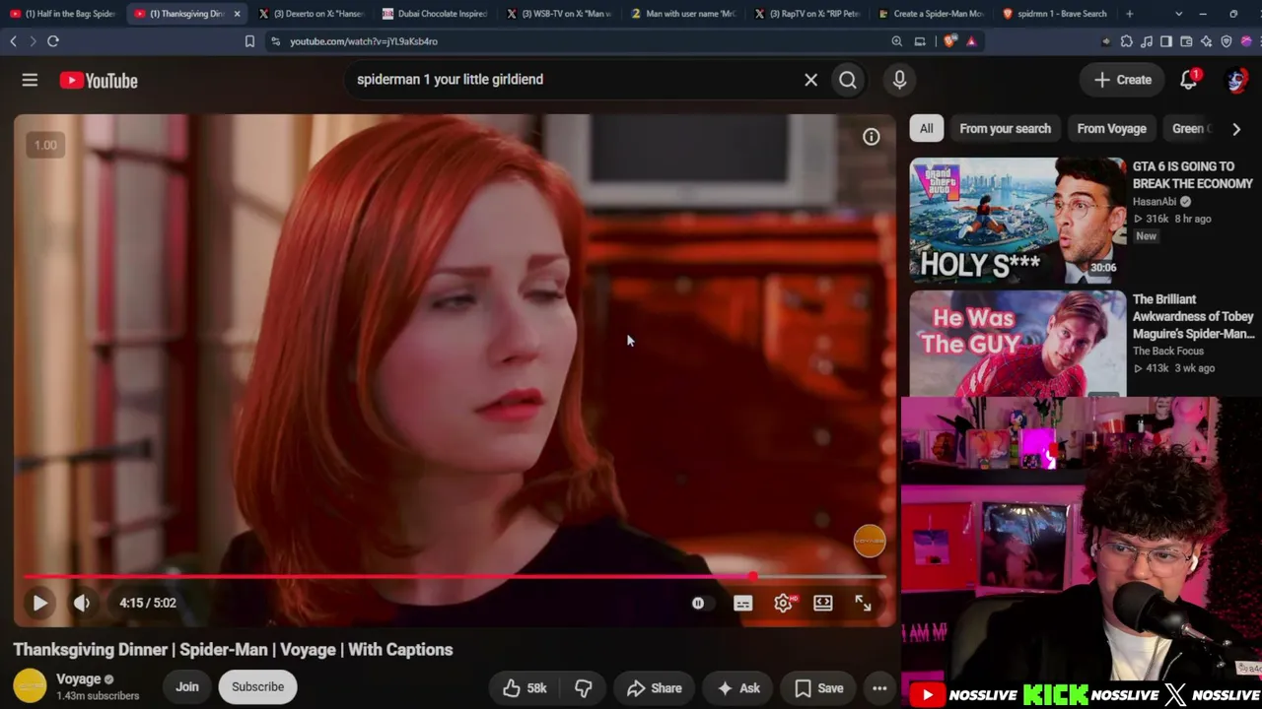Open HasanAbi channel link
This screenshot has width=1262, height=709.
1155,202
